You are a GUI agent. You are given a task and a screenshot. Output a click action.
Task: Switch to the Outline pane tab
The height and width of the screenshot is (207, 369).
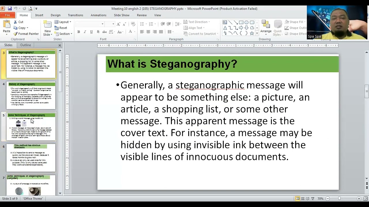(25, 45)
